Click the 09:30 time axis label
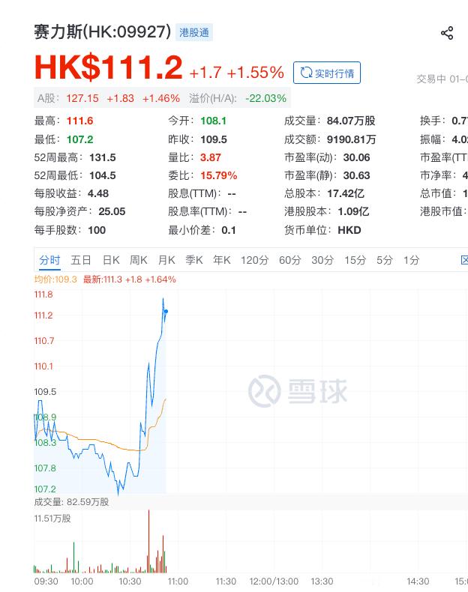Screen dimensions: 468x592 [x=46, y=582]
